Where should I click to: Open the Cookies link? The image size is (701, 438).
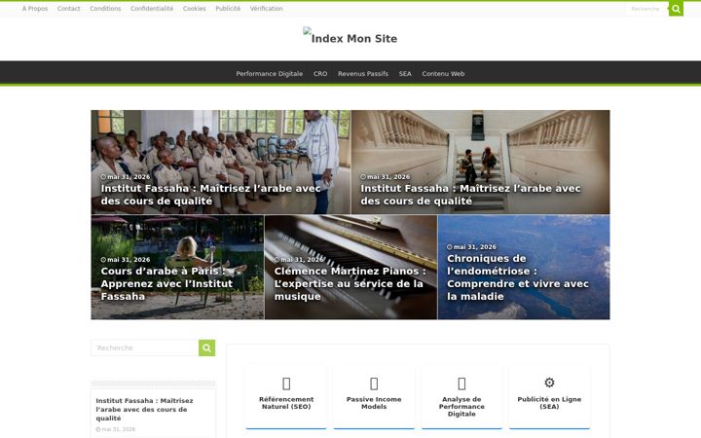195,9
